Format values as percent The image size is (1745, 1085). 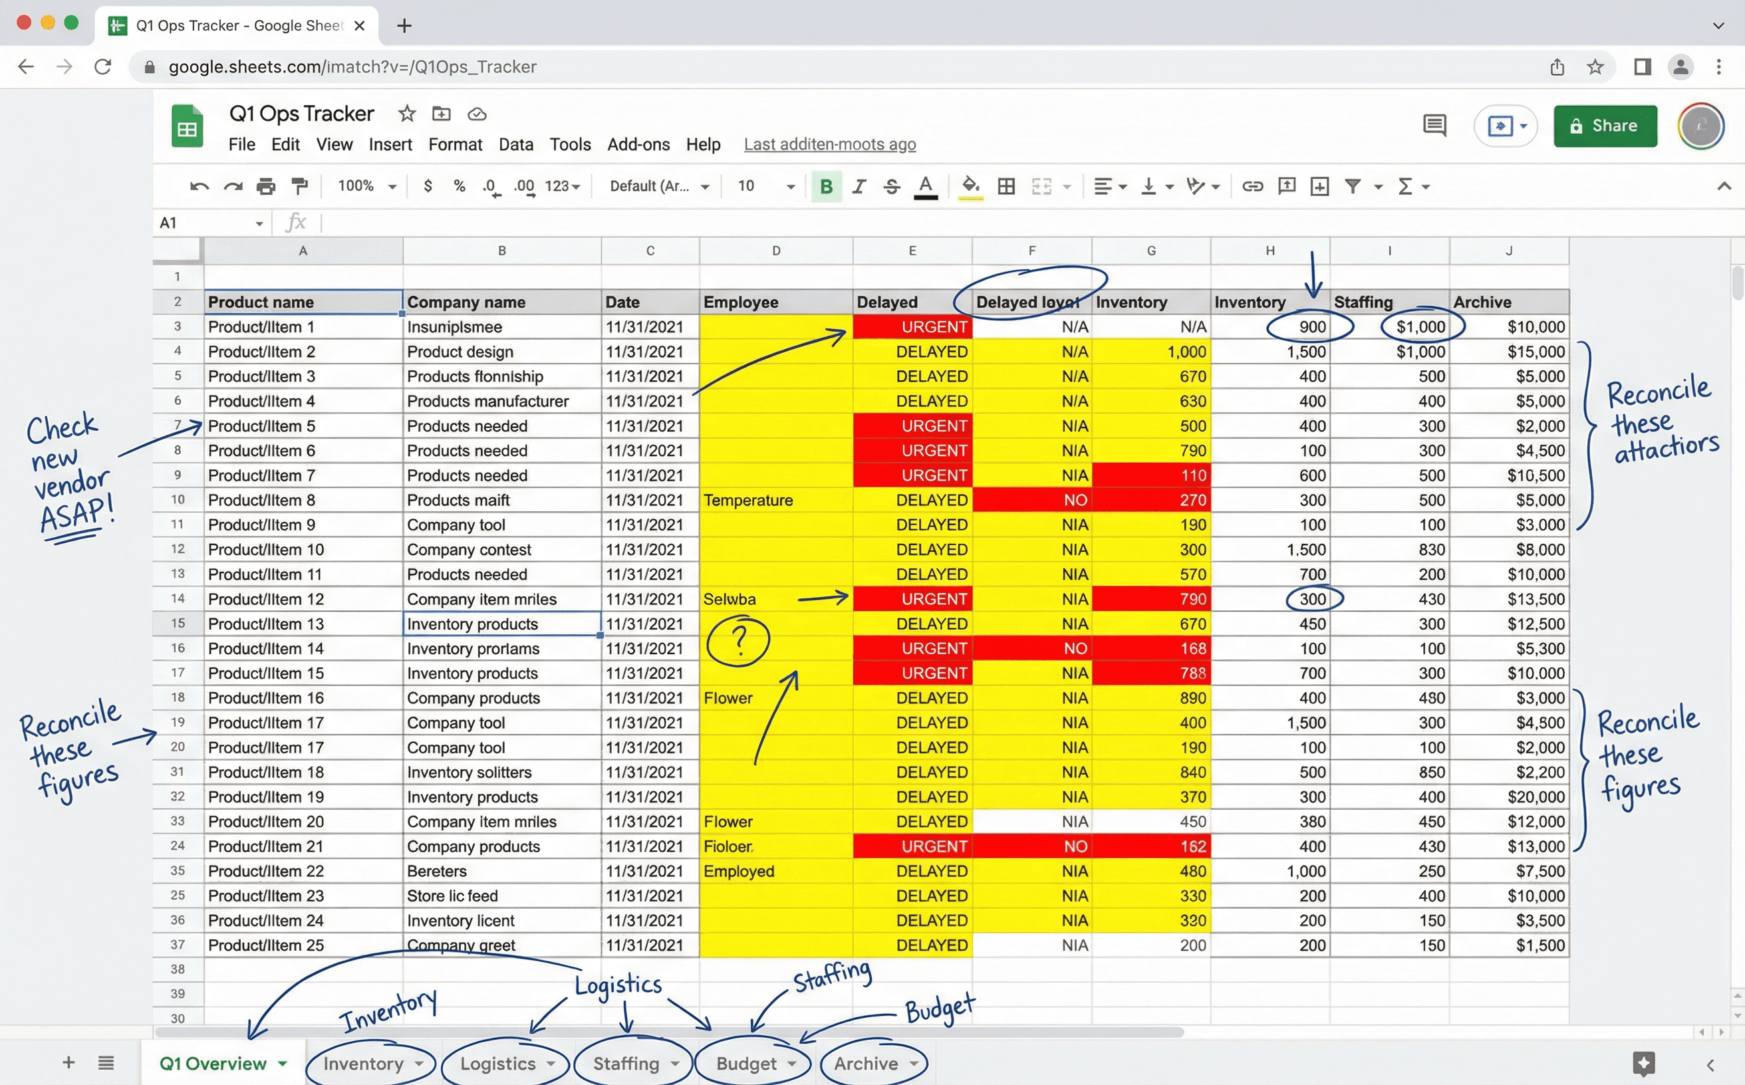[459, 186]
